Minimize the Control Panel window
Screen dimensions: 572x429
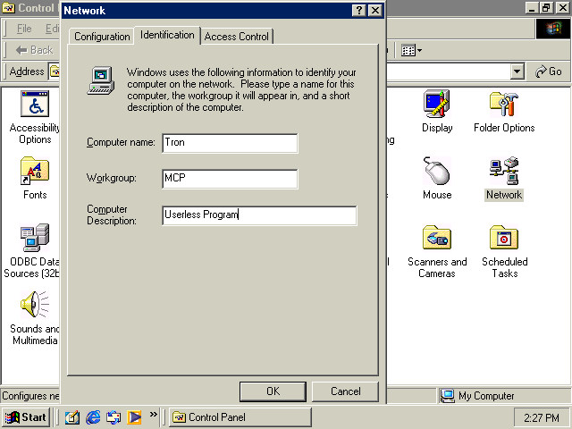tap(533, 8)
